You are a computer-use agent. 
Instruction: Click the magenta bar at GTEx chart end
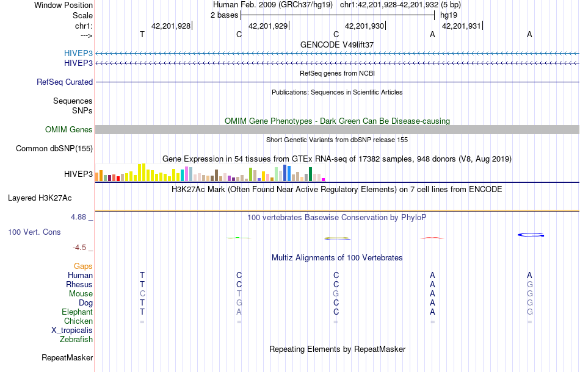point(324,179)
